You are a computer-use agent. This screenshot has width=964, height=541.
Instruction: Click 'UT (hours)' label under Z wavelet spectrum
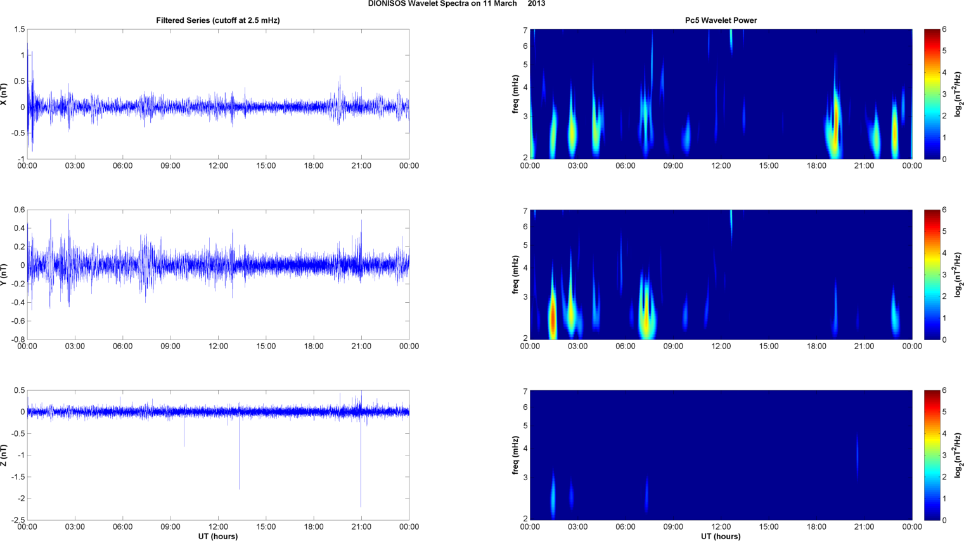(721, 537)
